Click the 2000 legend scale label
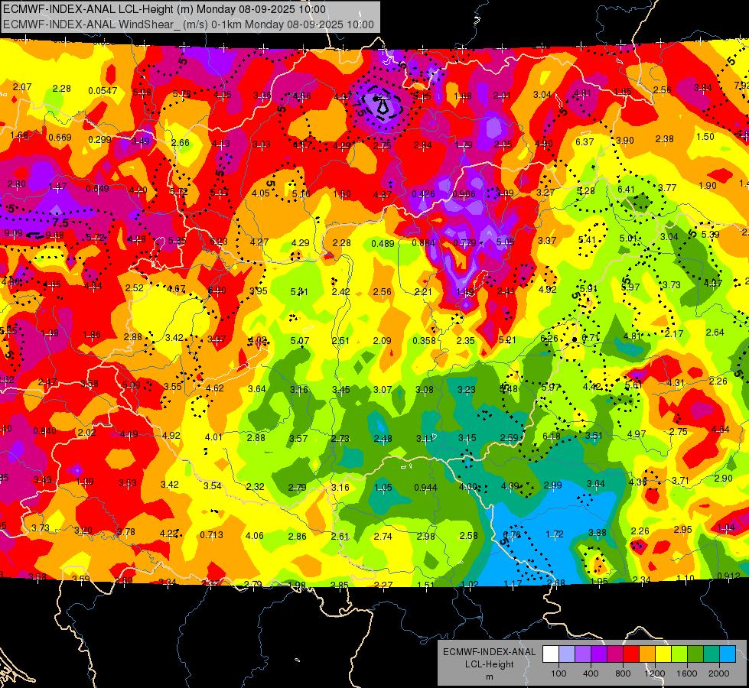This screenshot has height=688, width=749. pyautogui.click(x=719, y=673)
